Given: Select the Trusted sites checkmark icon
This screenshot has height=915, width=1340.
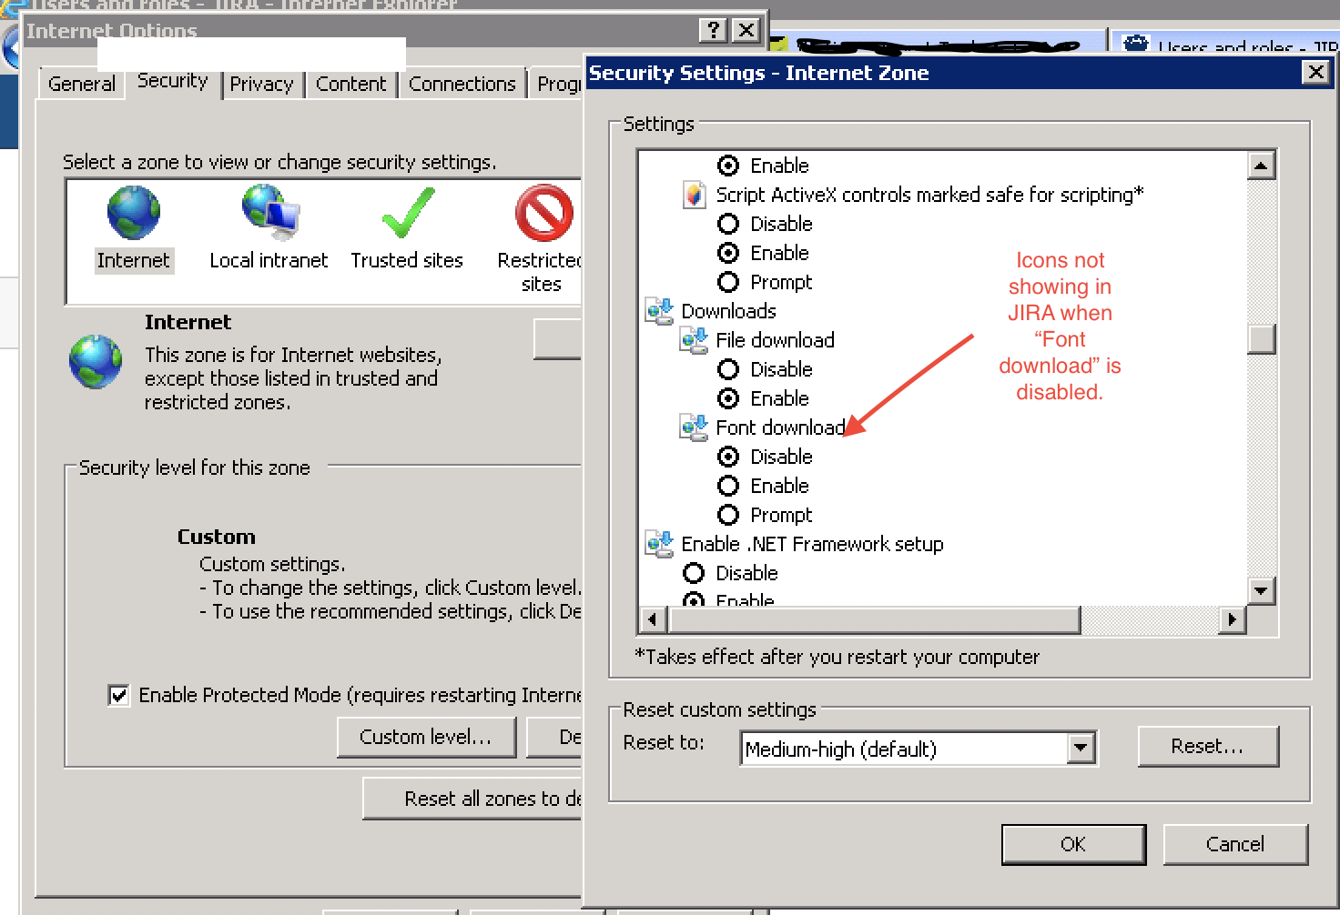Looking at the screenshot, I should tap(406, 212).
